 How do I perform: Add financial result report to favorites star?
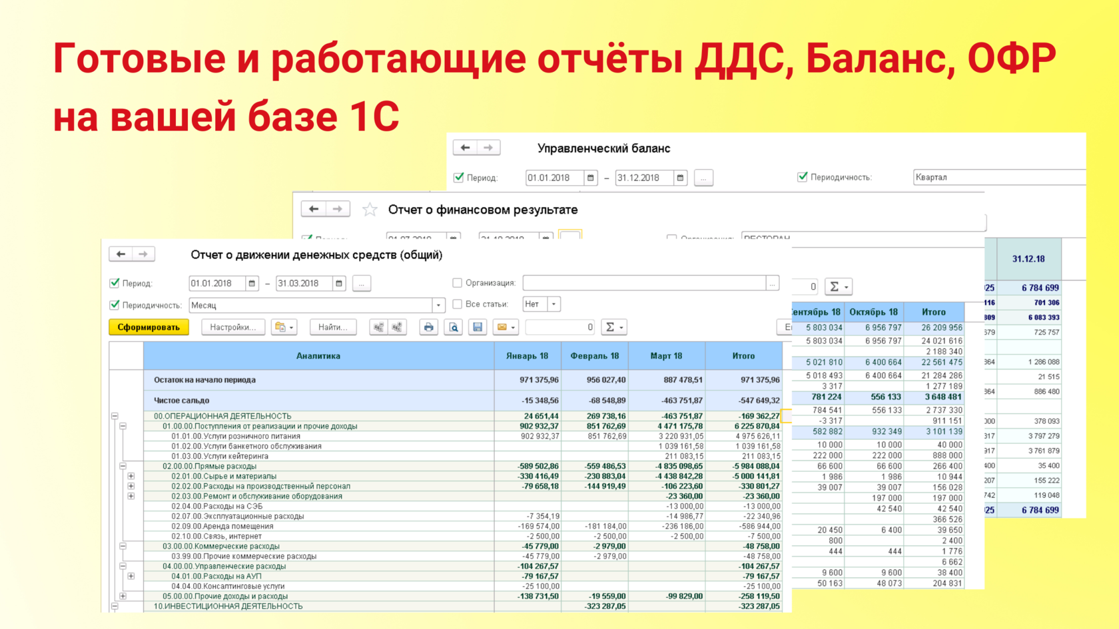click(x=370, y=210)
